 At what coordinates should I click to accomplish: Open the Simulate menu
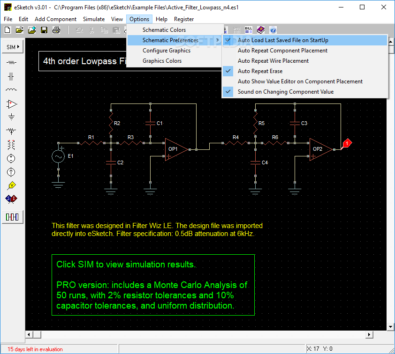click(94, 19)
